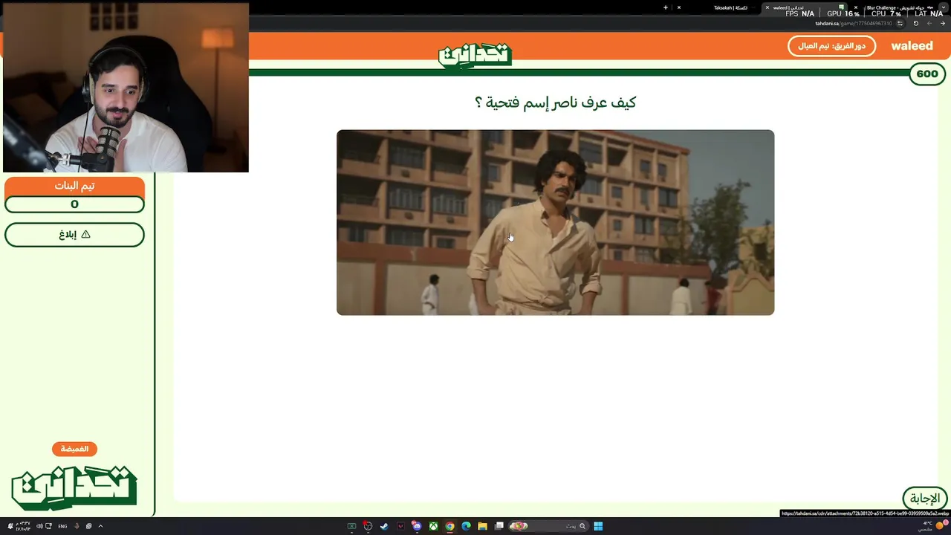951x535 pixels.
Task: Click the tahdani.sa address bar
Action: (852, 23)
